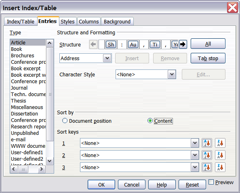Image resolution: width=240 pixels, height=193 pixels.
Task: Confirm with the OK button
Action: pyautogui.click(x=101, y=185)
